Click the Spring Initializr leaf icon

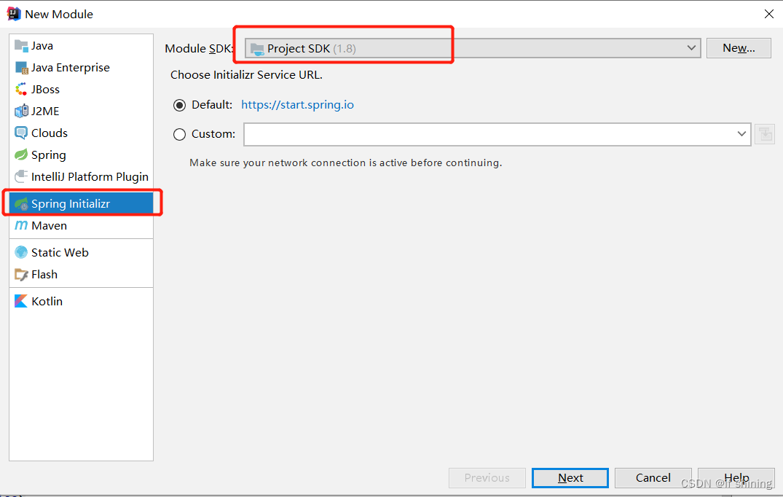(21, 203)
